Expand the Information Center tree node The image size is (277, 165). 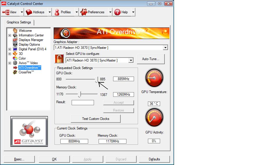10,35
